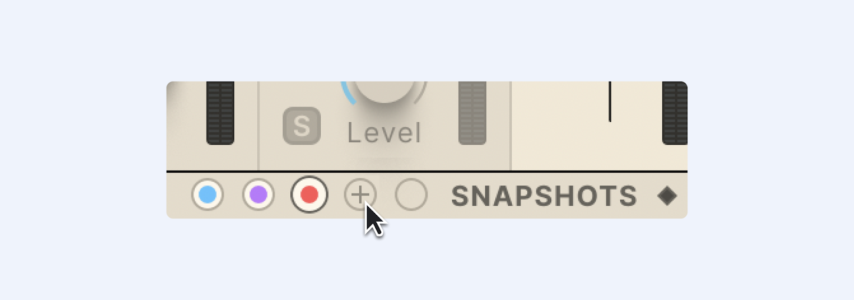Click the vertical divider left of S button
Image resolution: width=854 pixels, height=300 pixels.
tap(259, 126)
